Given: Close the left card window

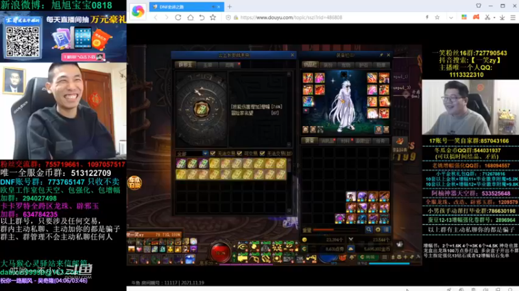Looking at the screenshot, I should tap(293, 55).
